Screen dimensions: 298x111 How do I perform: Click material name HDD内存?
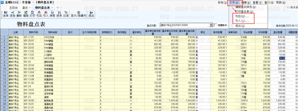point(53,37)
